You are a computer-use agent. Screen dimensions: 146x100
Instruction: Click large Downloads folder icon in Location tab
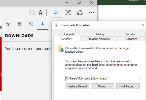point(61,49)
